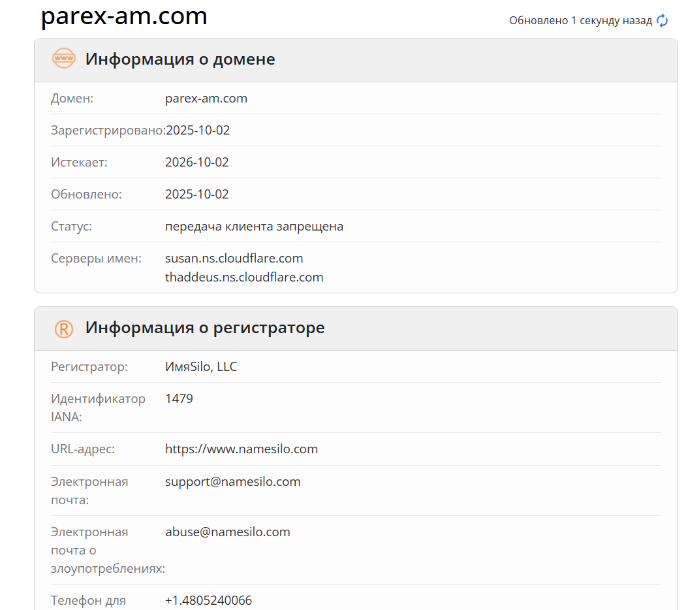Select the phone number +1.4805240066
Image resolution: width=686 pixels, height=610 pixels.
(x=209, y=600)
